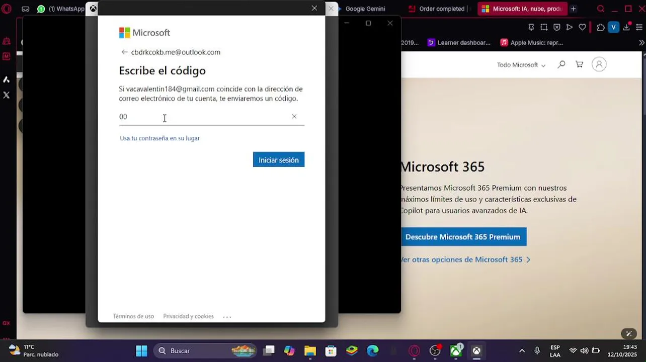The height and width of the screenshot is (362, 646).
Task: Open the extensions cube icon
Action: pyautogui.click(x=601, y=27)
